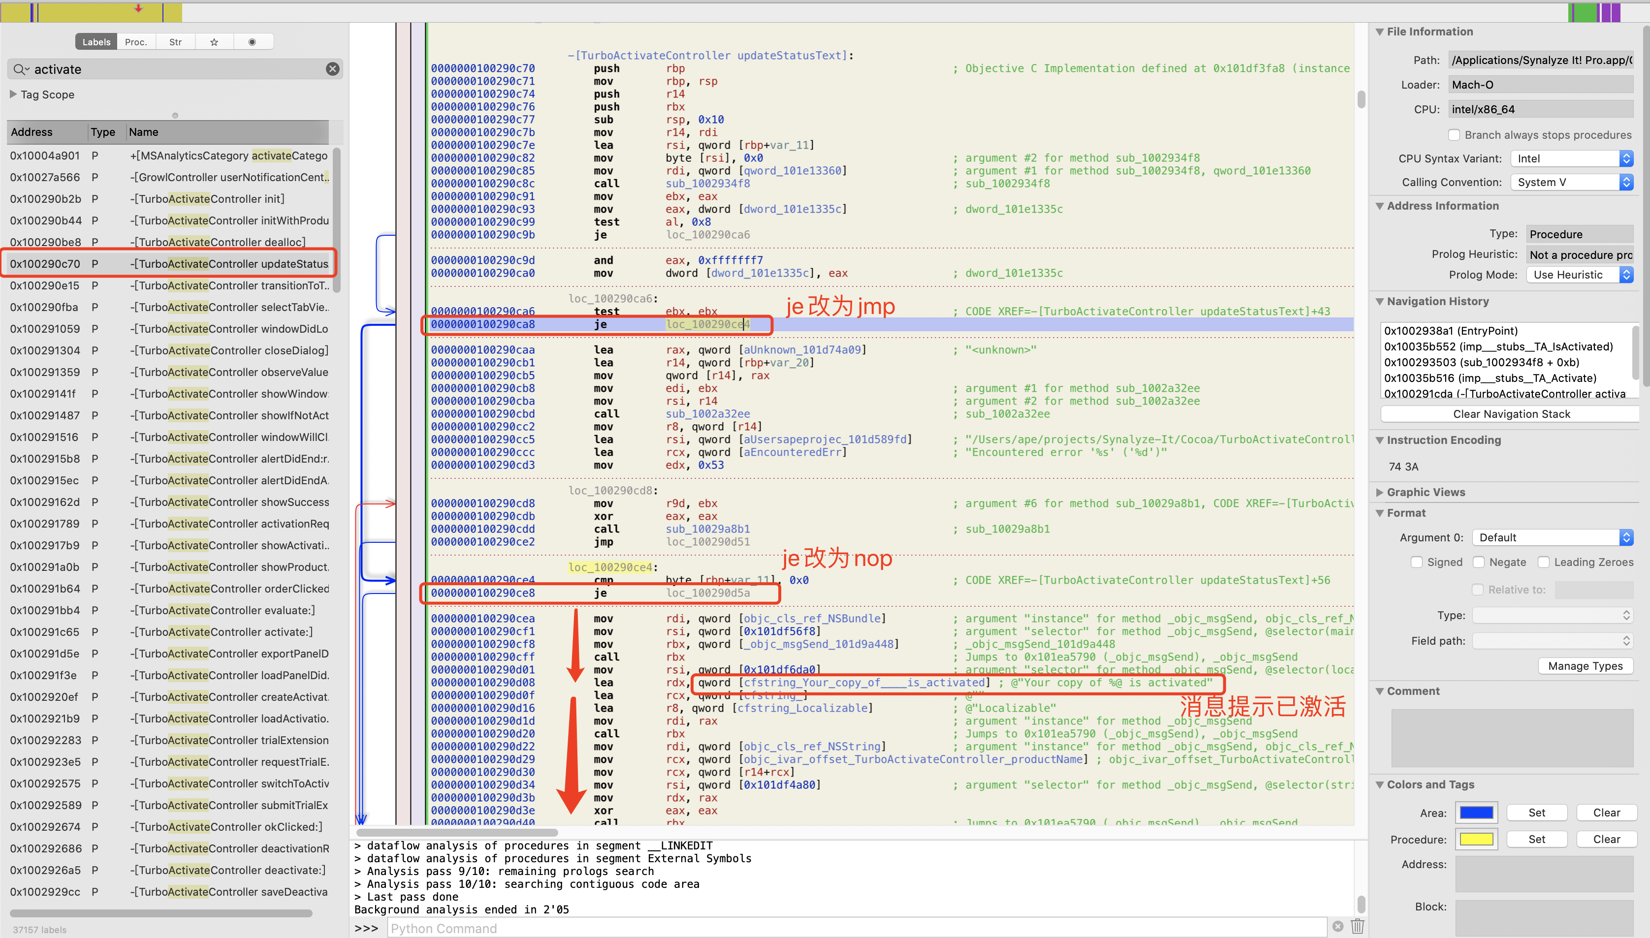
Task: Click the starred bookmarks tab icon
Action: (214, 42)
